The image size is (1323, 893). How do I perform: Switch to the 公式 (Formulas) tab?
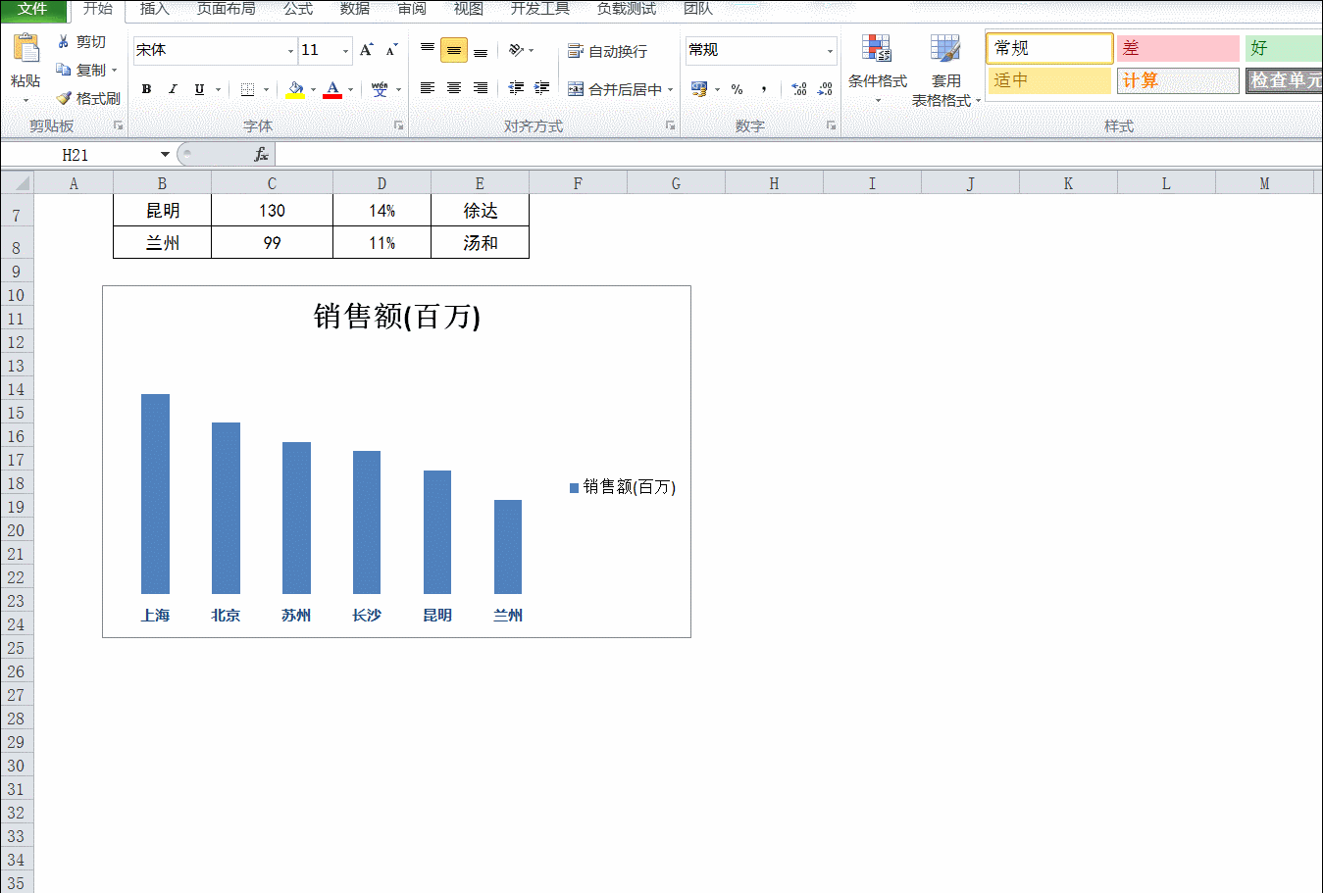(298, 9)
